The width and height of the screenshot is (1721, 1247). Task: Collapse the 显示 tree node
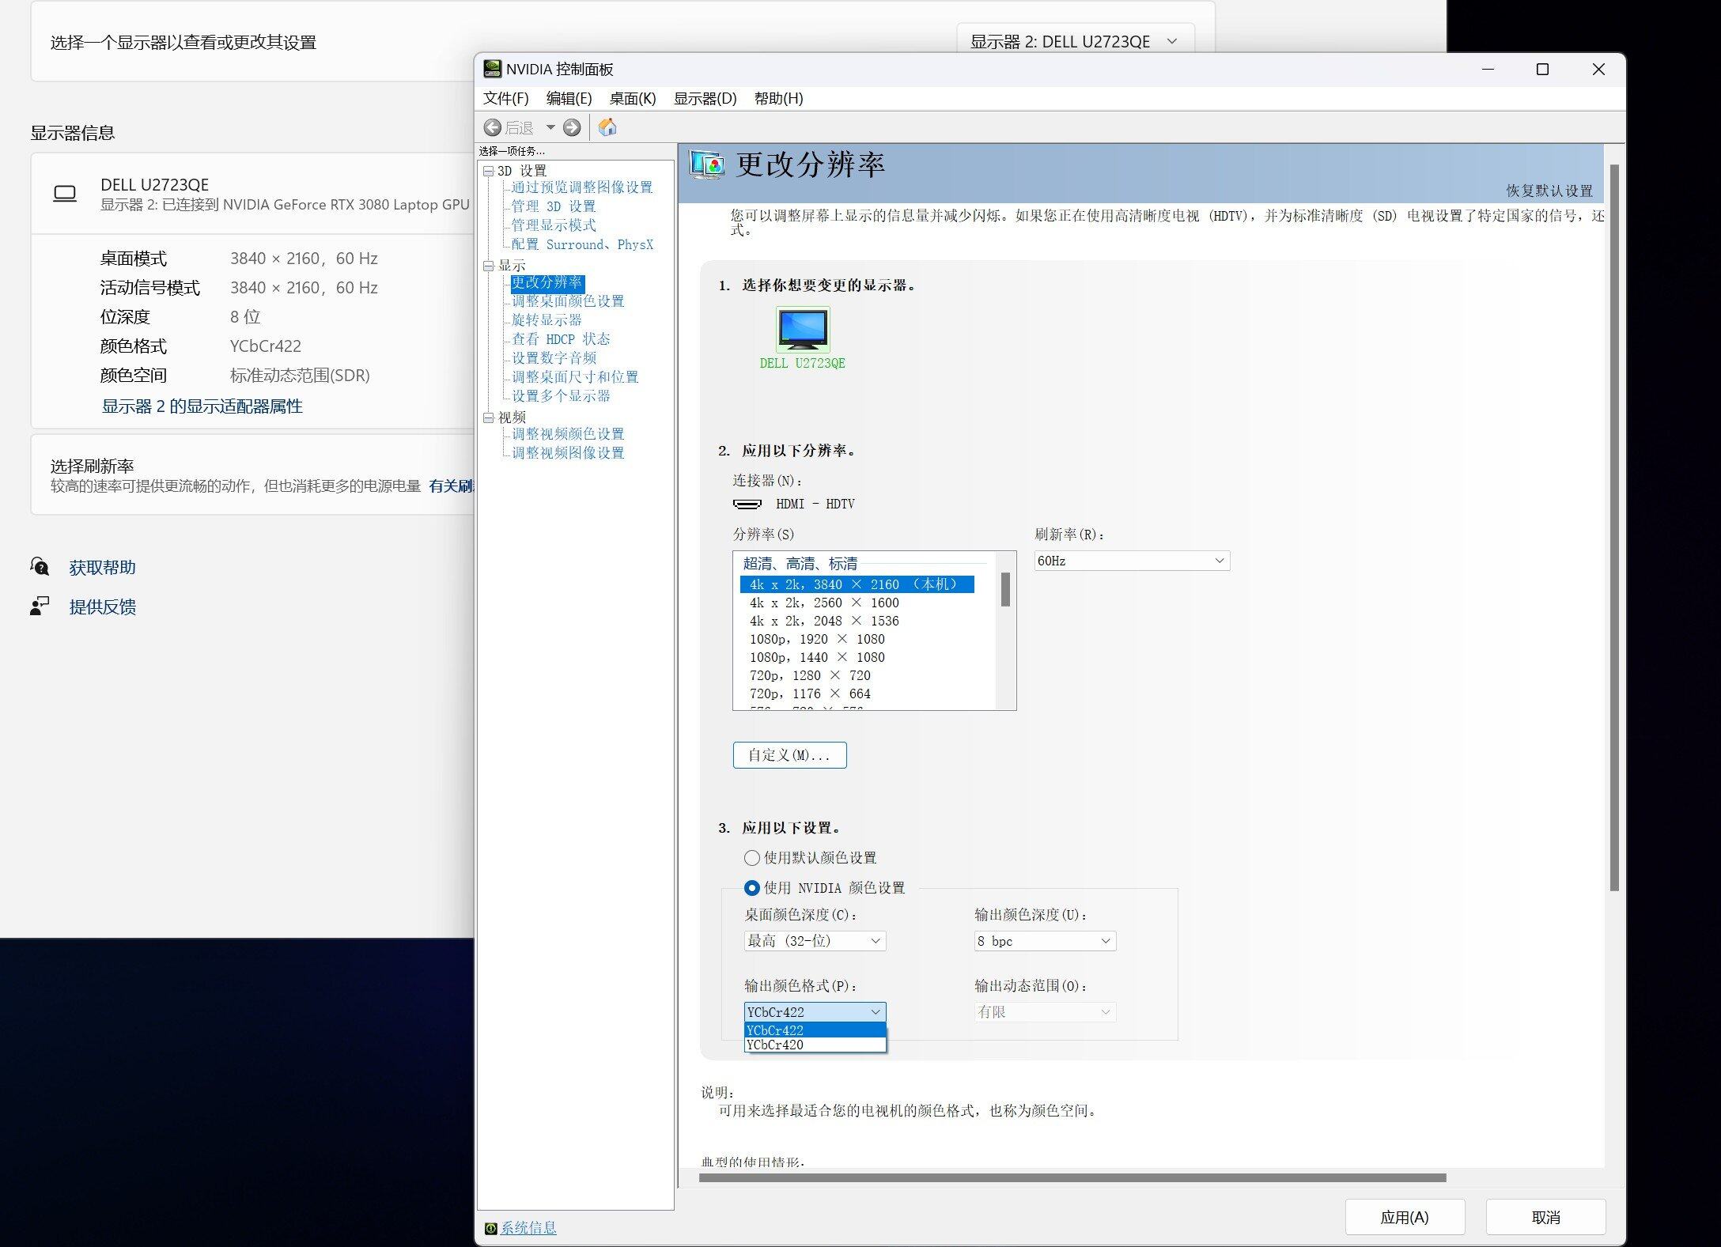coord(488,266)
